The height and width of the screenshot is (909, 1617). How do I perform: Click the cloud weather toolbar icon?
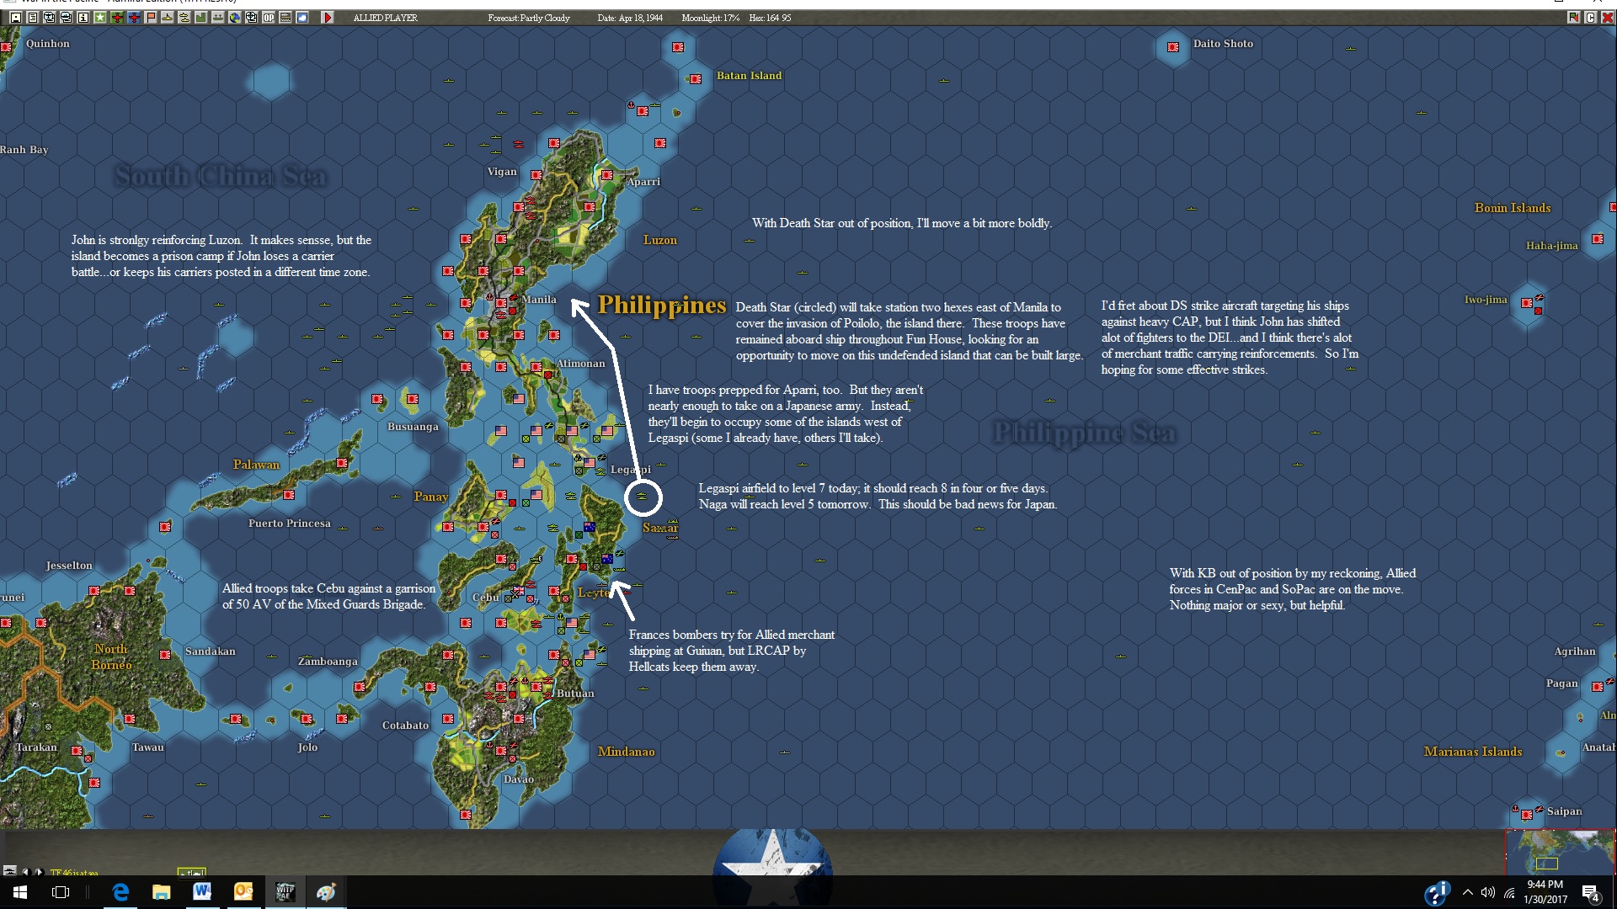pos(302,17)
